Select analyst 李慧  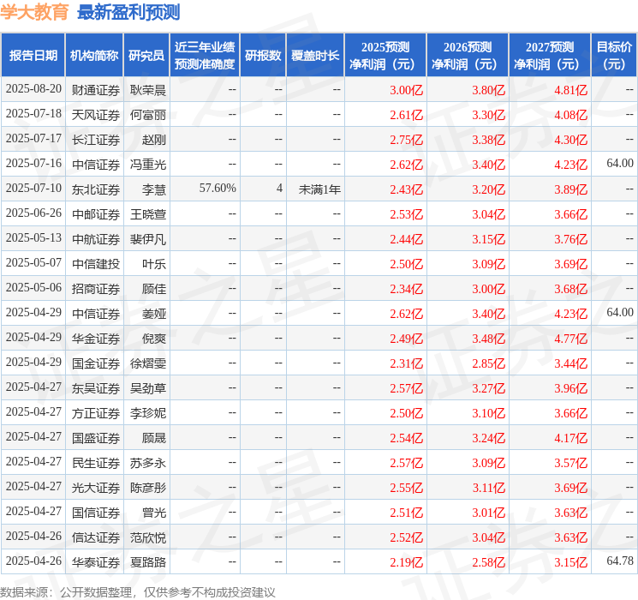pyautogui.click(x=154, y=189)
